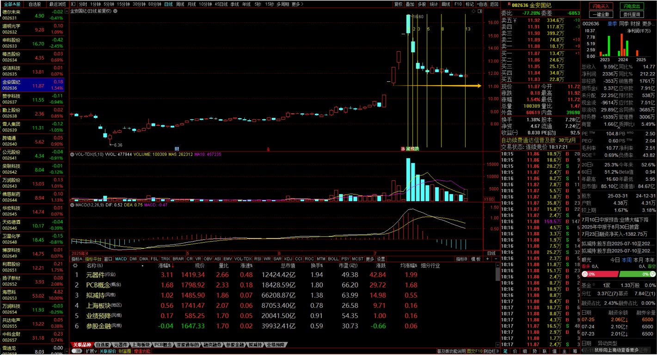Image resolution: width=657 pixels, height=355 pixels.
Task: Open the 模板 template menu
Action: (475, 259)
